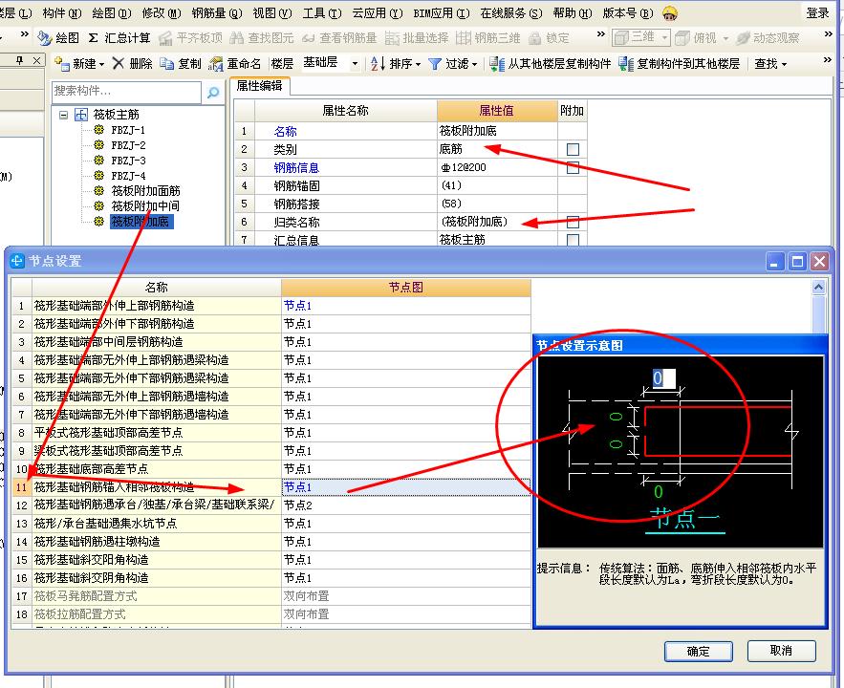The width and height of the screenshot is (844, 688).
Task: Select the 属性编辑 tab
Action: tap(259, 86)
